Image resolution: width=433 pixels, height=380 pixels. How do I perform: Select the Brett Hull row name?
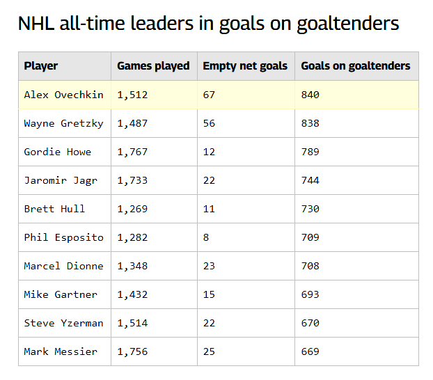pos(54,209)
